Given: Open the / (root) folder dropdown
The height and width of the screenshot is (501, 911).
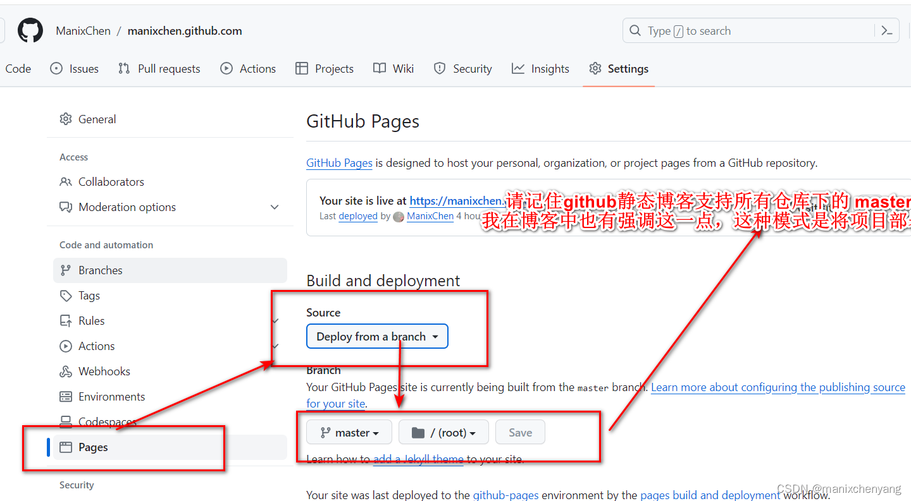Looking at the screenshot, I should [x=443, y=433].
